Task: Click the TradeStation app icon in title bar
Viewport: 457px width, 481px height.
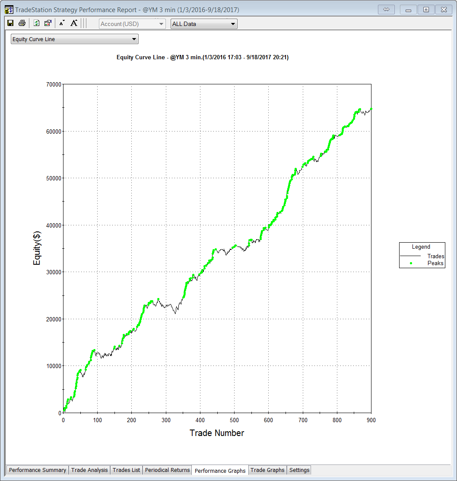Action: [9, 10]
